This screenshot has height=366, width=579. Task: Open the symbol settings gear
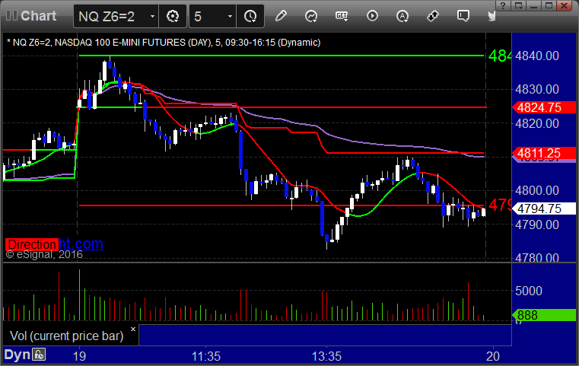173,16
